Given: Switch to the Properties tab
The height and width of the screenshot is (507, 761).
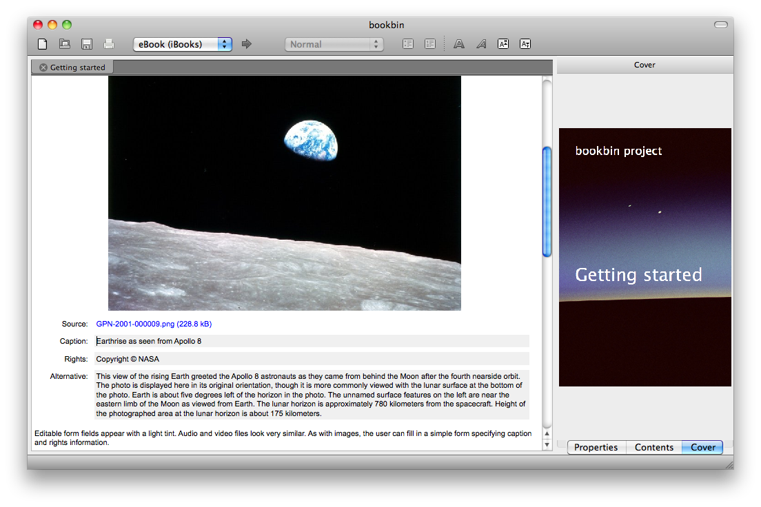Looking at the screenshot, I should 596,447.
